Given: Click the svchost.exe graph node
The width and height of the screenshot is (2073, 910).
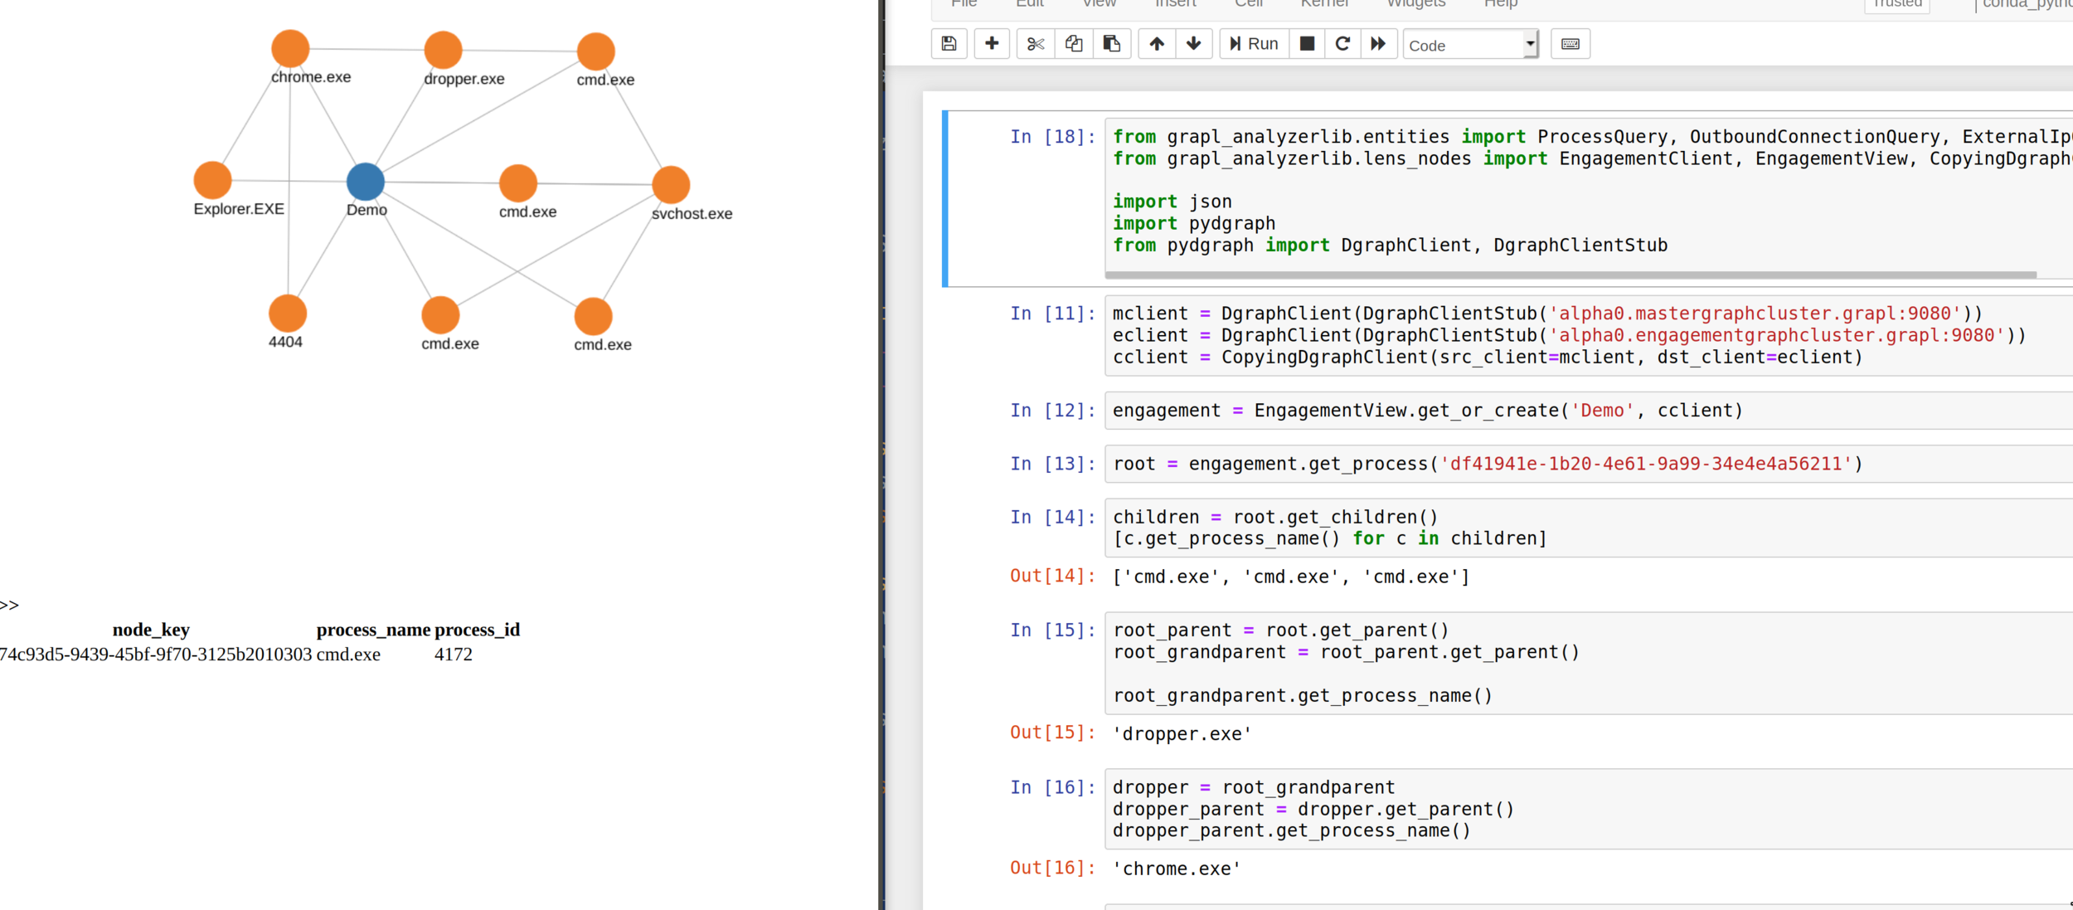Looking at the screenshot, I should click(671, 184).
